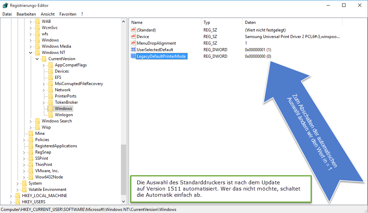The height and width of the screenshot is (213, 368).
Task: Click the LegacyDefaultPrinterMode DWORD icon
Action: [x=133, y=56]
